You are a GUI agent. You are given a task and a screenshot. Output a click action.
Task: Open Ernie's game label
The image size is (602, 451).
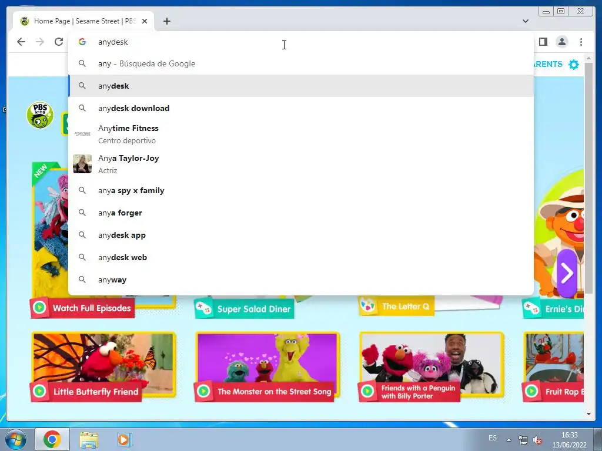[x=553, y=309]
